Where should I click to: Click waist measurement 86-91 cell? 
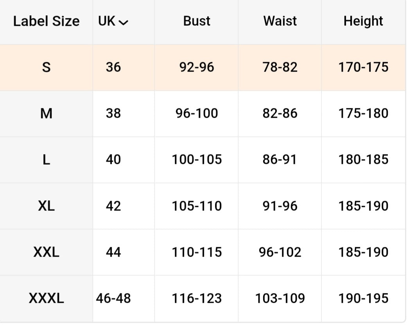pos(280,160)
